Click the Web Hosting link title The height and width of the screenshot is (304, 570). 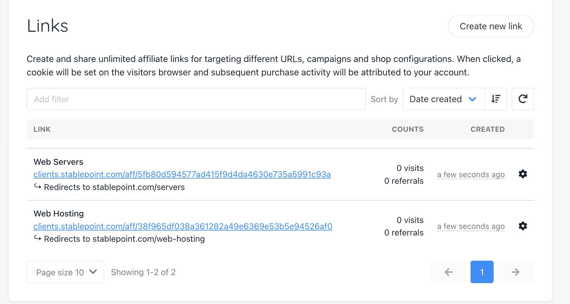(59, 214)
